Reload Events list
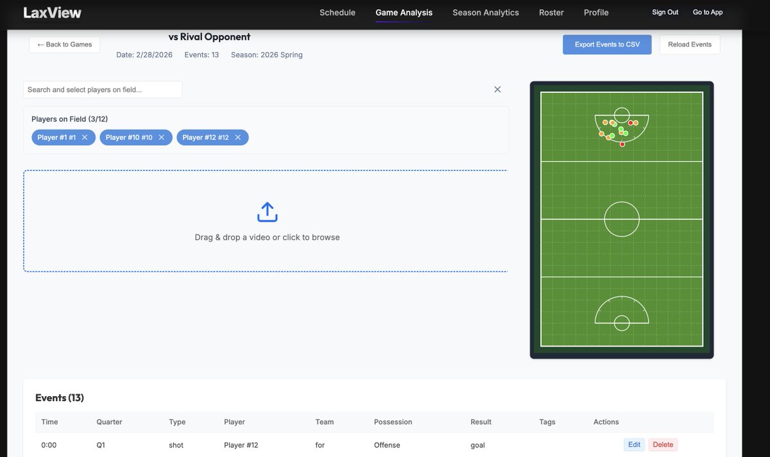Screen dimensions: 770x457 (690, 45)
